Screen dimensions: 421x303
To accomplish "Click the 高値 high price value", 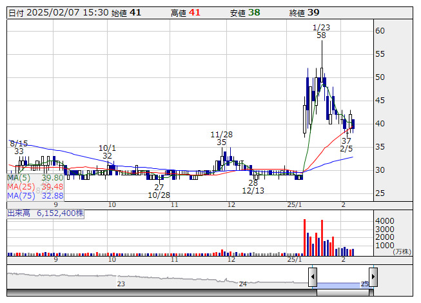I will coord(195,12).
